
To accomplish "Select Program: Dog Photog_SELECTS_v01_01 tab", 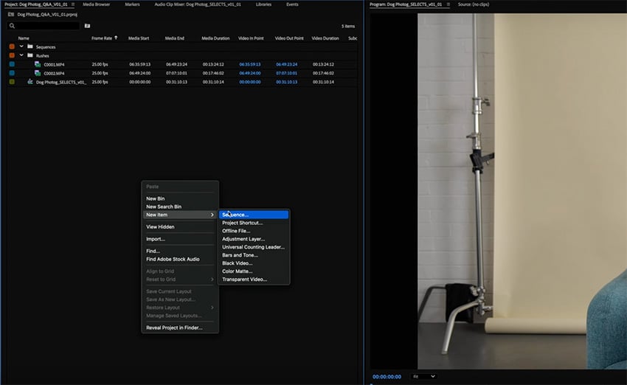I will coord(406,4).
